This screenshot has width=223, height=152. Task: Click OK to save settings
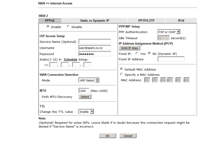tap(107, 136)
